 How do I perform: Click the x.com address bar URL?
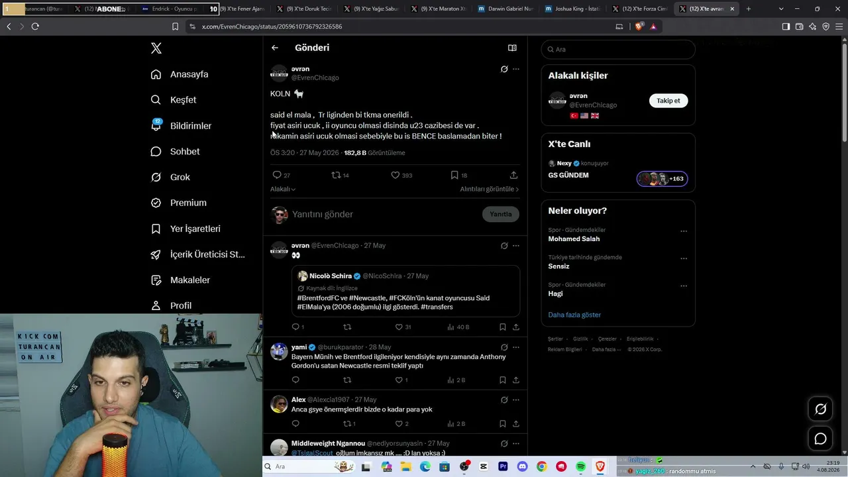pyautogui.click(x=272, y=26)
